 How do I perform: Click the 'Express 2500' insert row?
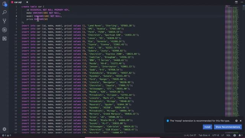(x=81, y=54)
